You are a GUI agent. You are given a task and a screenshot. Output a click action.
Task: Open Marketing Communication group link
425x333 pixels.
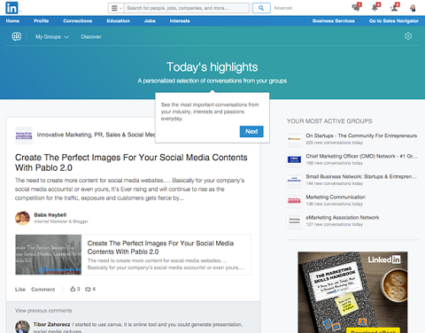[x=336, y=197]
